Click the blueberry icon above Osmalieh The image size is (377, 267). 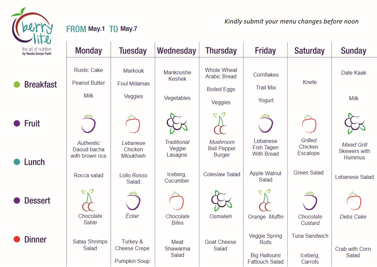point(221,200)
